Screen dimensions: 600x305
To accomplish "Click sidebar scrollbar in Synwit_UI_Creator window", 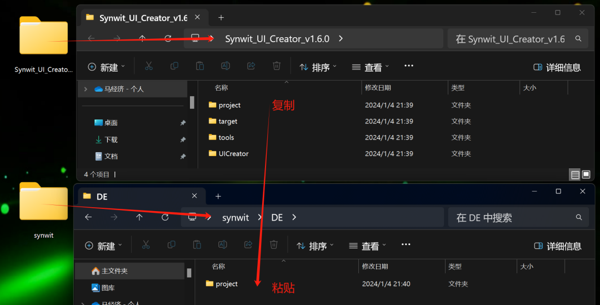I will 192,103.
